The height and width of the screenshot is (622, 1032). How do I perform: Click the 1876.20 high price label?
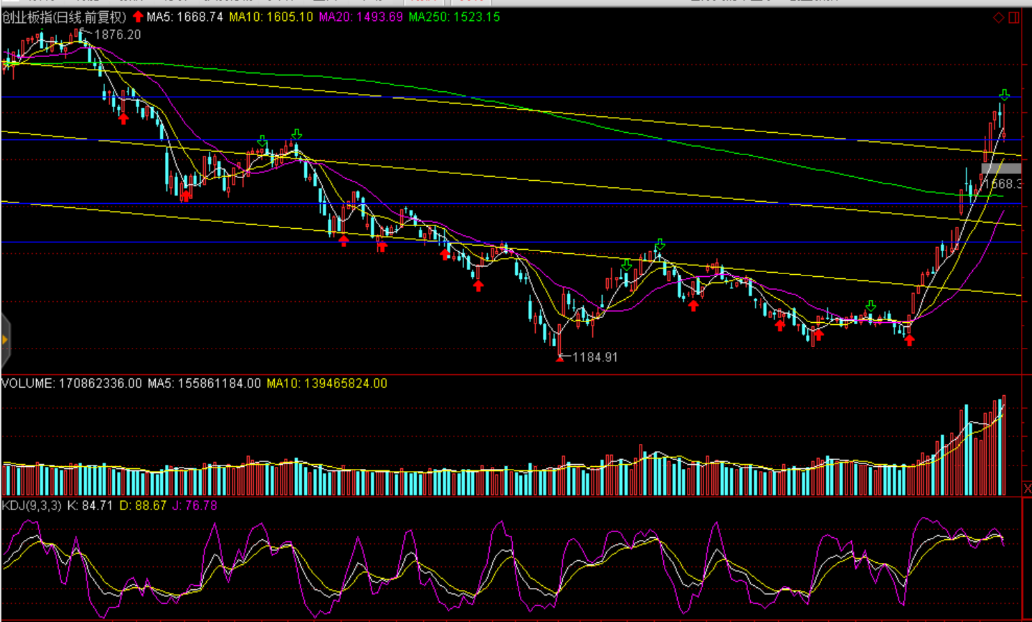coord(117,35)
